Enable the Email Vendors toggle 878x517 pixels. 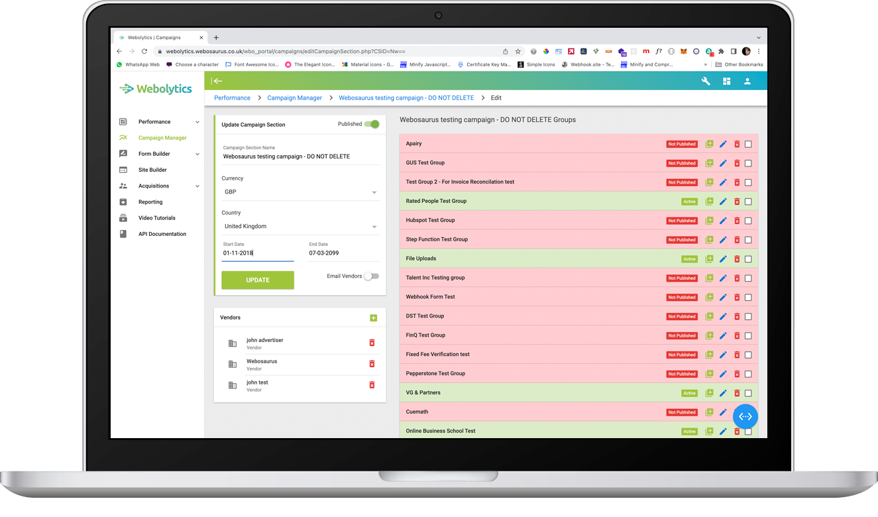[371, 276]
